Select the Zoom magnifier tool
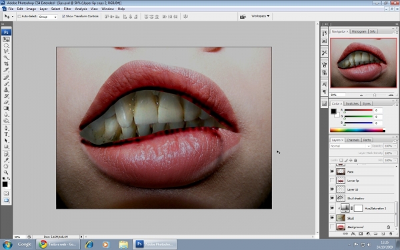This screenshot has width=400, height=250. 7,173
